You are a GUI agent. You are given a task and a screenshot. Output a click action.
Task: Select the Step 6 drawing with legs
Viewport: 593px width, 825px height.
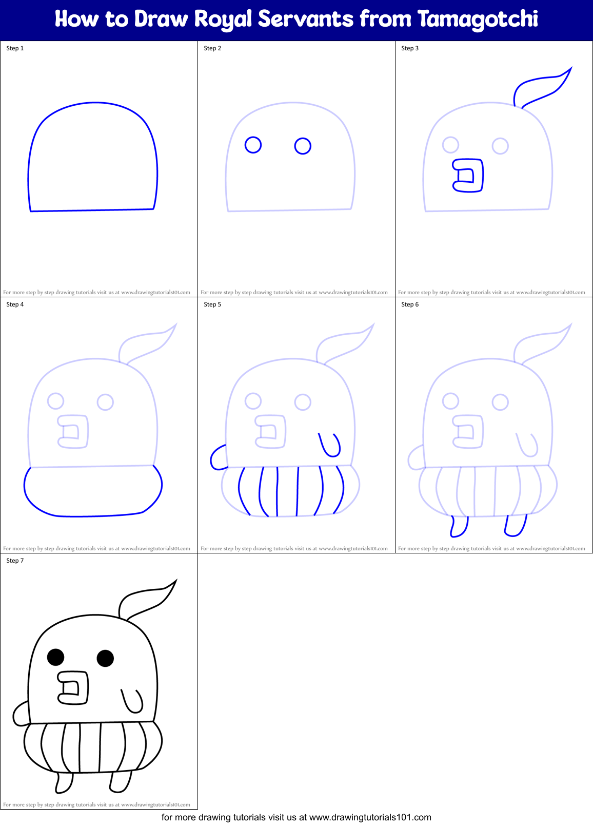490,430
